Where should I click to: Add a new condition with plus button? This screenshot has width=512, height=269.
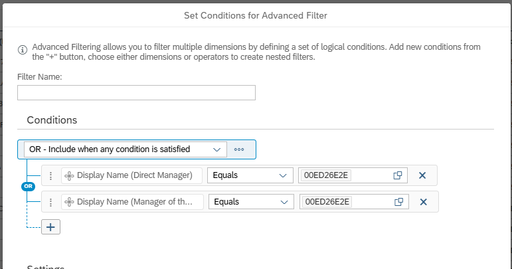click(x=50, y=226)
